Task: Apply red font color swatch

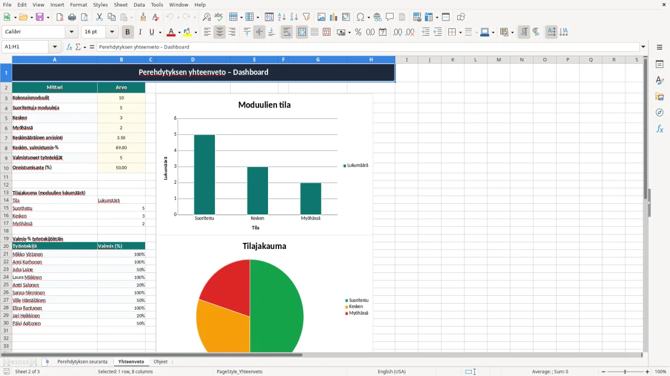Action: pos(171,32)
